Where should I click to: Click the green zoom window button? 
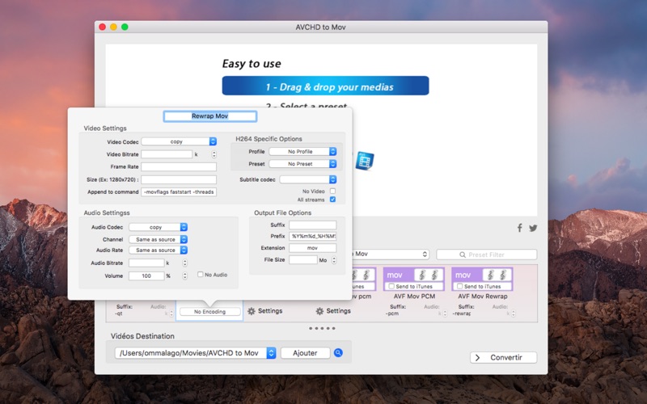point(125,27)
